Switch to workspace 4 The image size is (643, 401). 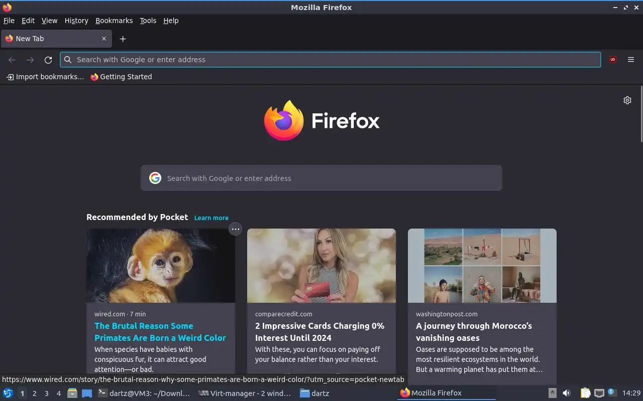click(x=59, y=393)
